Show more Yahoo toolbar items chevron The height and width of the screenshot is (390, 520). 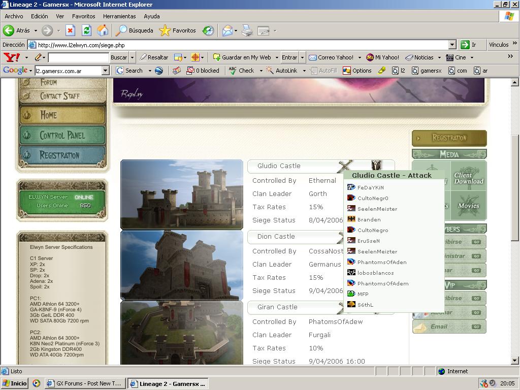pos(511,56)
